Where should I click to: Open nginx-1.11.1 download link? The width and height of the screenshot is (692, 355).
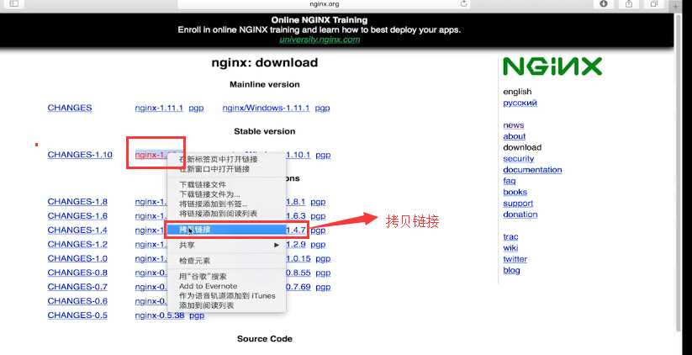coord(159,109)
